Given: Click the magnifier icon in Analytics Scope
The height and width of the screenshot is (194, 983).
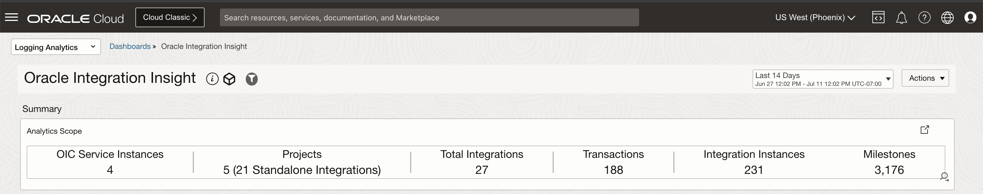Looking at the screenshot, I should [944, 177].
